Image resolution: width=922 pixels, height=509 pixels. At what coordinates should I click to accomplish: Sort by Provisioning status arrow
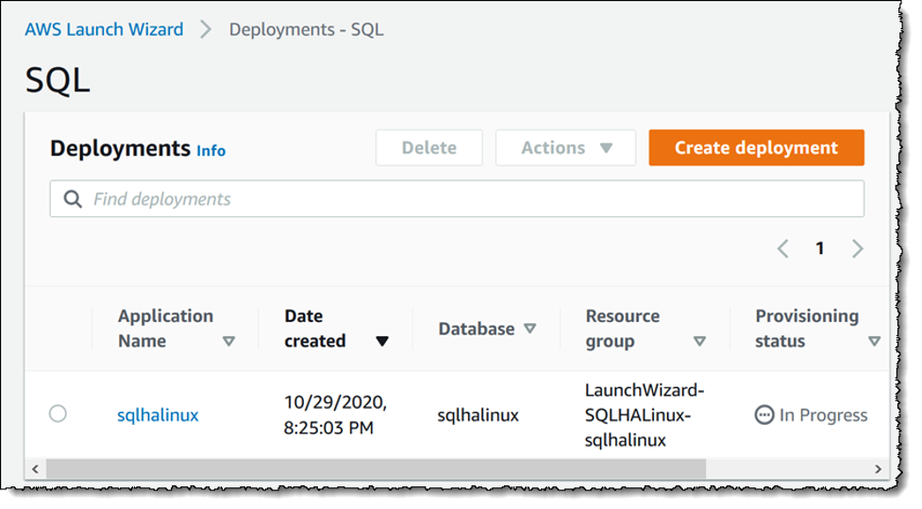873,341
